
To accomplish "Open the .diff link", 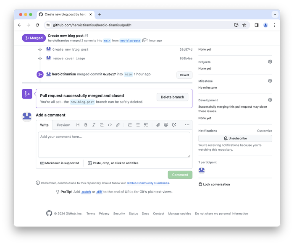I will pos(99,192).
